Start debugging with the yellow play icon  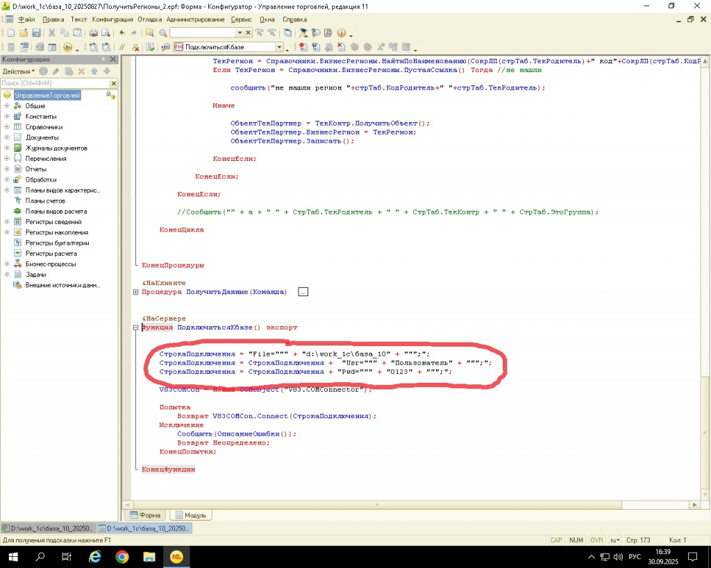tap(67, 47)
